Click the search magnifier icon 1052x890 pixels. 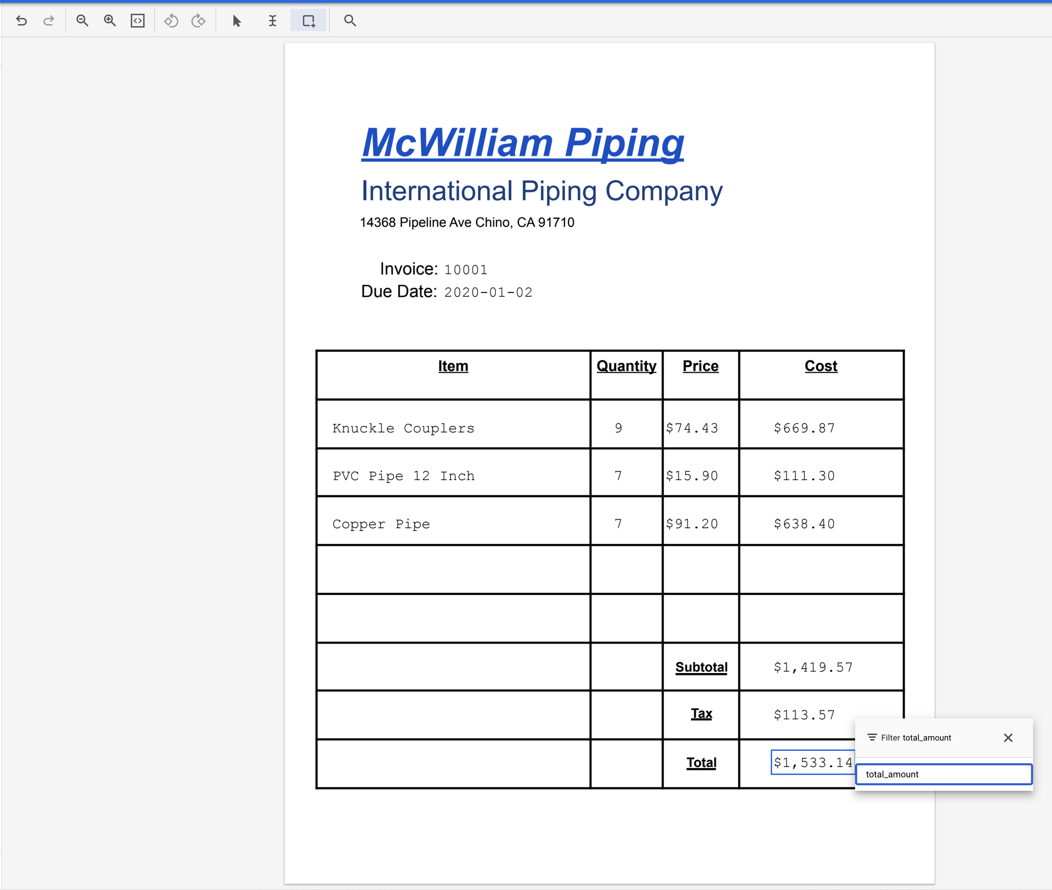[x=349, y=21]
